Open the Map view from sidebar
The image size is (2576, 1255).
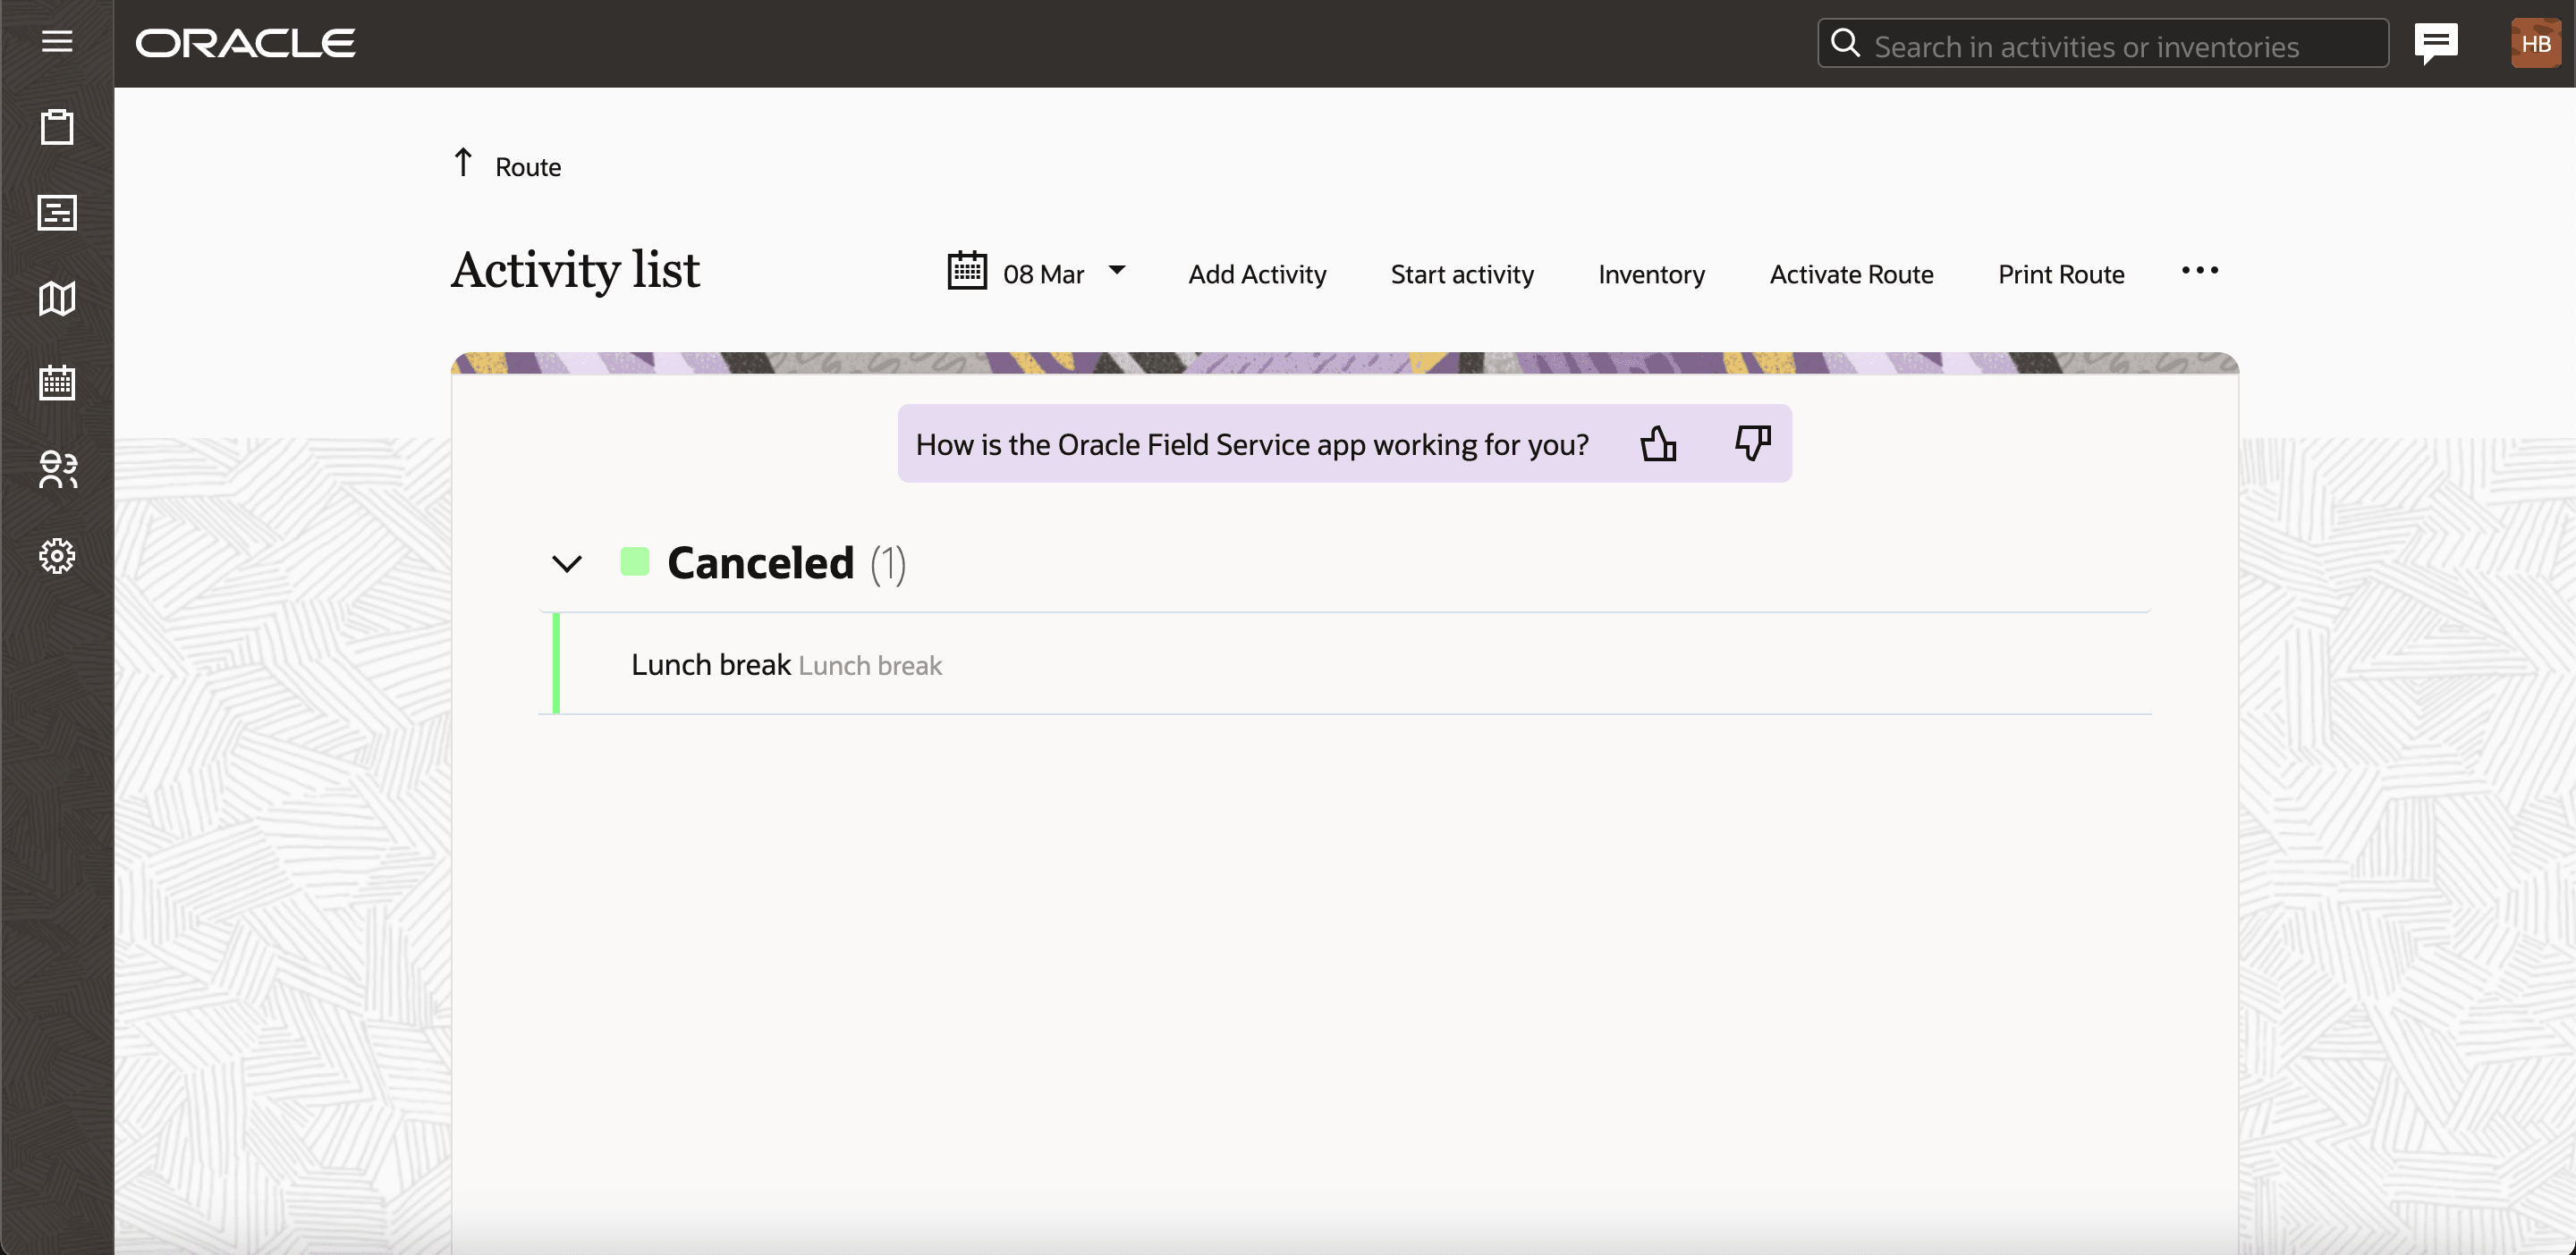(56, 298)
